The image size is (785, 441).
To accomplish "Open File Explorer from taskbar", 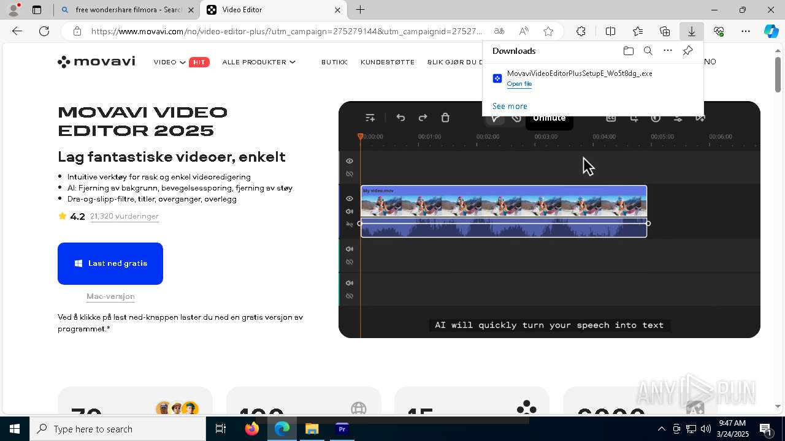I will 312,429.
